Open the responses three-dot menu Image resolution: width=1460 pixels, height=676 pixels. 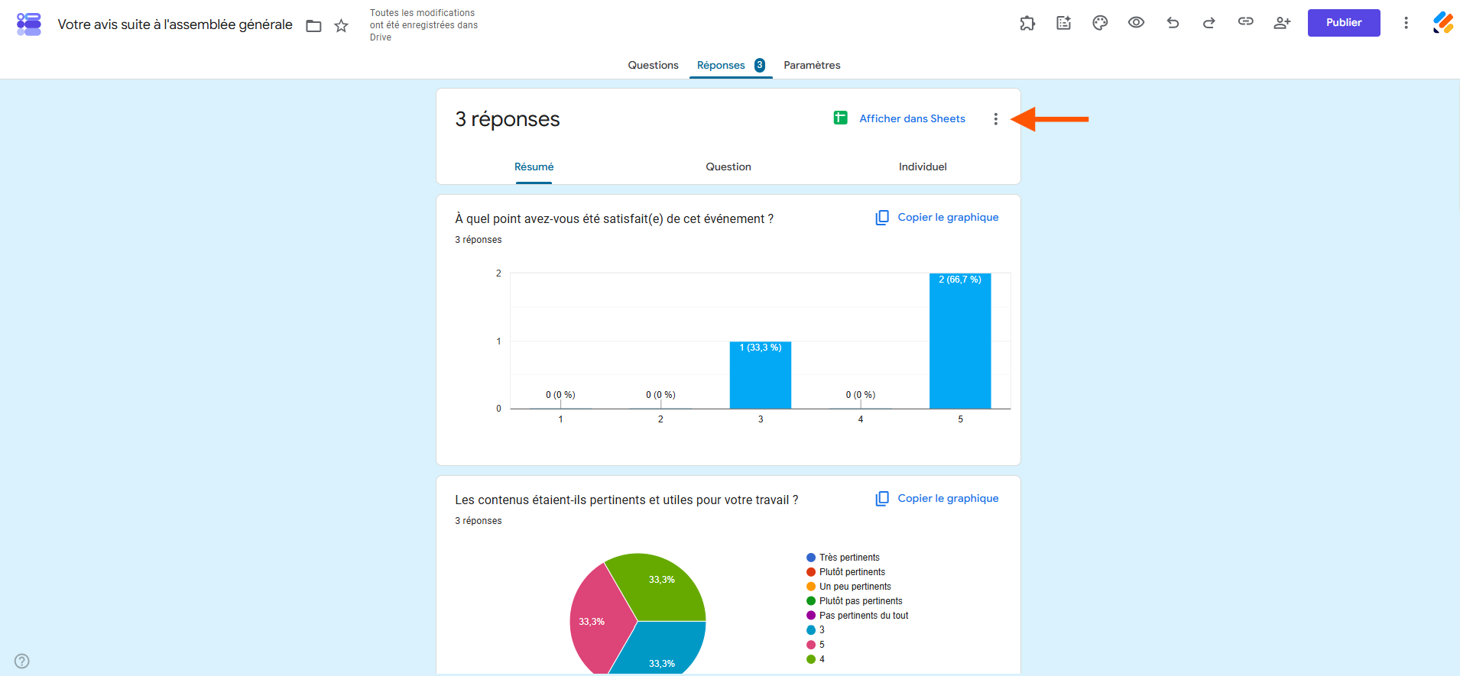tap(995, 118)
